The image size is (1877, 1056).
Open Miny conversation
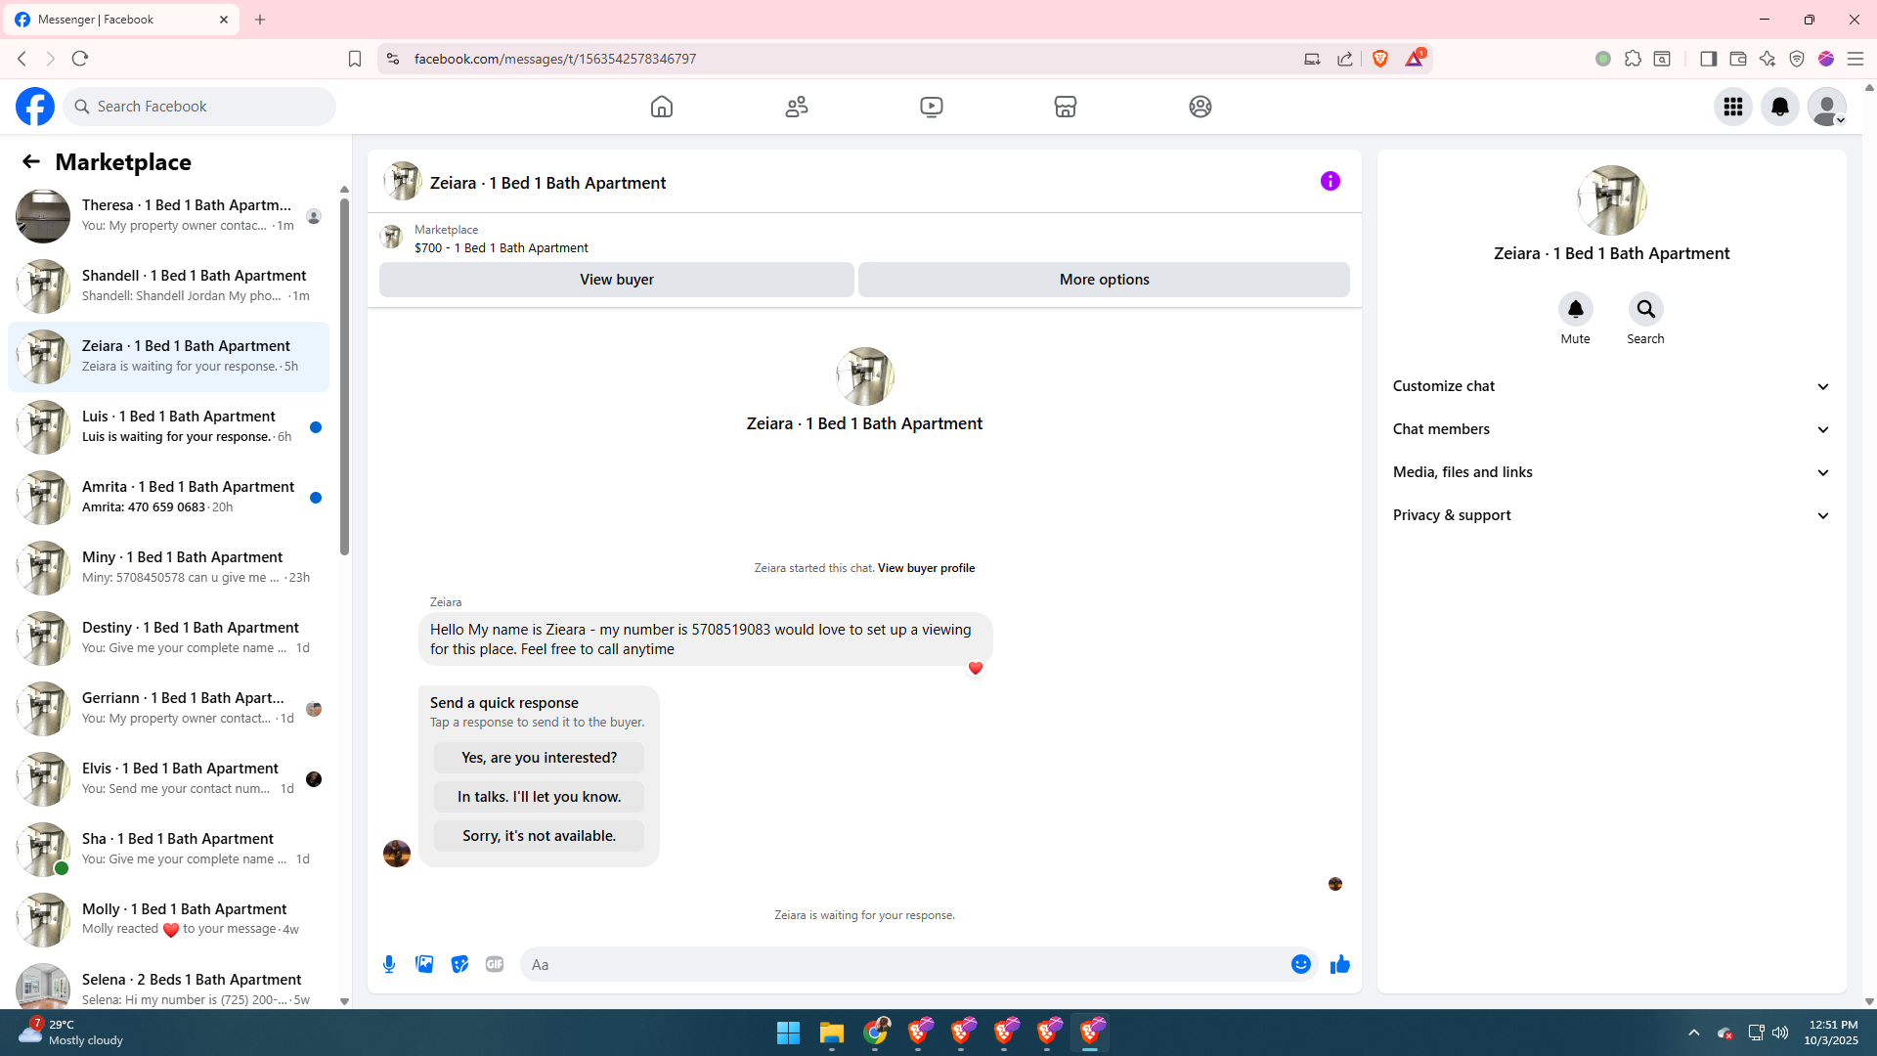(168, 568)
